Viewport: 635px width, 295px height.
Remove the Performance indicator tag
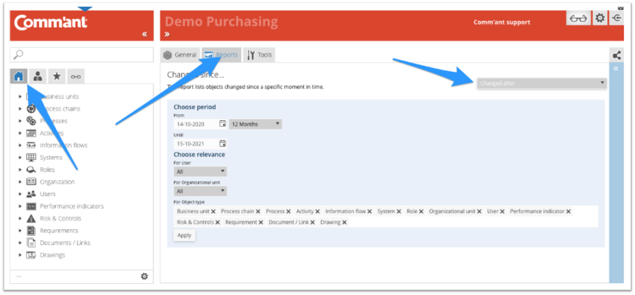click(x=568, y=211)
